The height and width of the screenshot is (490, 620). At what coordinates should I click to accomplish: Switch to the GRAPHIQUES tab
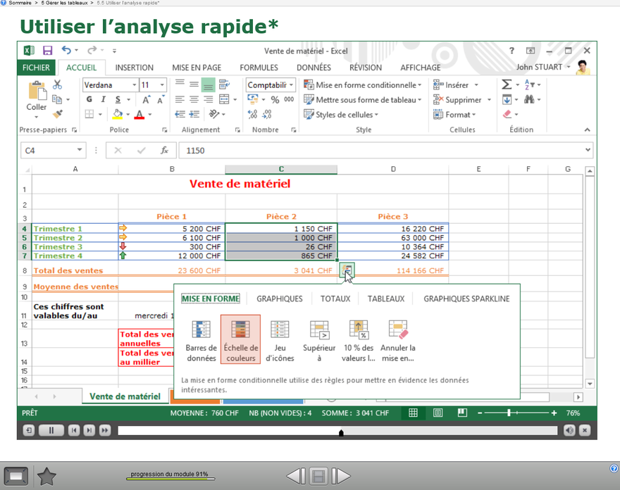pyautogui.click(x=279, y=299)
